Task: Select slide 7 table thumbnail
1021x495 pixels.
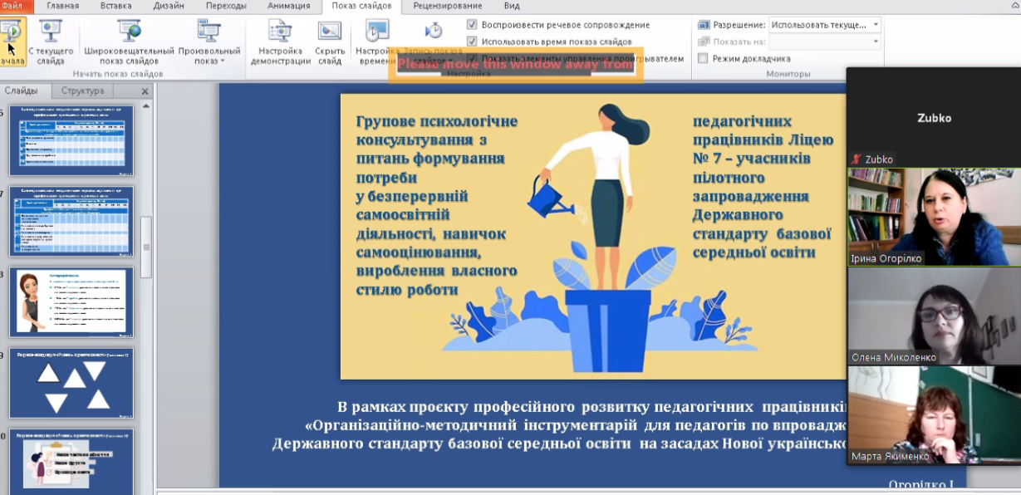Action: [71, 221]
